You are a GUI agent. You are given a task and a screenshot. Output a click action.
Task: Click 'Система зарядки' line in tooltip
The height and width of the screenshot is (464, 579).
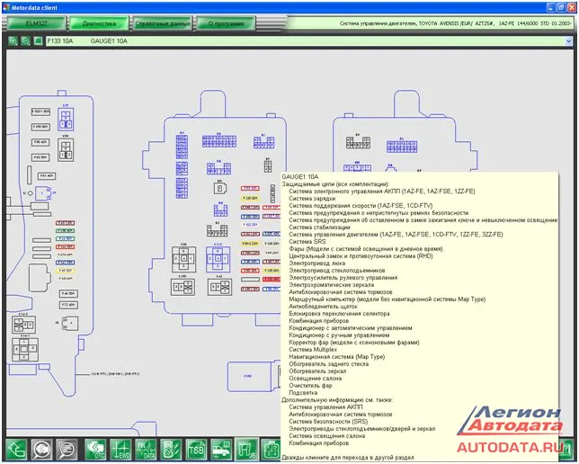(312, 199)
